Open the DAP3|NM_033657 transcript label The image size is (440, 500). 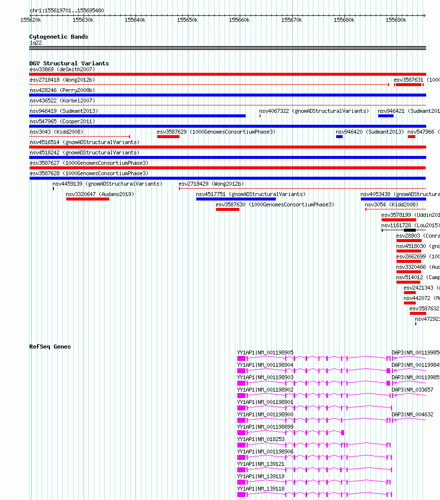[x=412, y=390]
